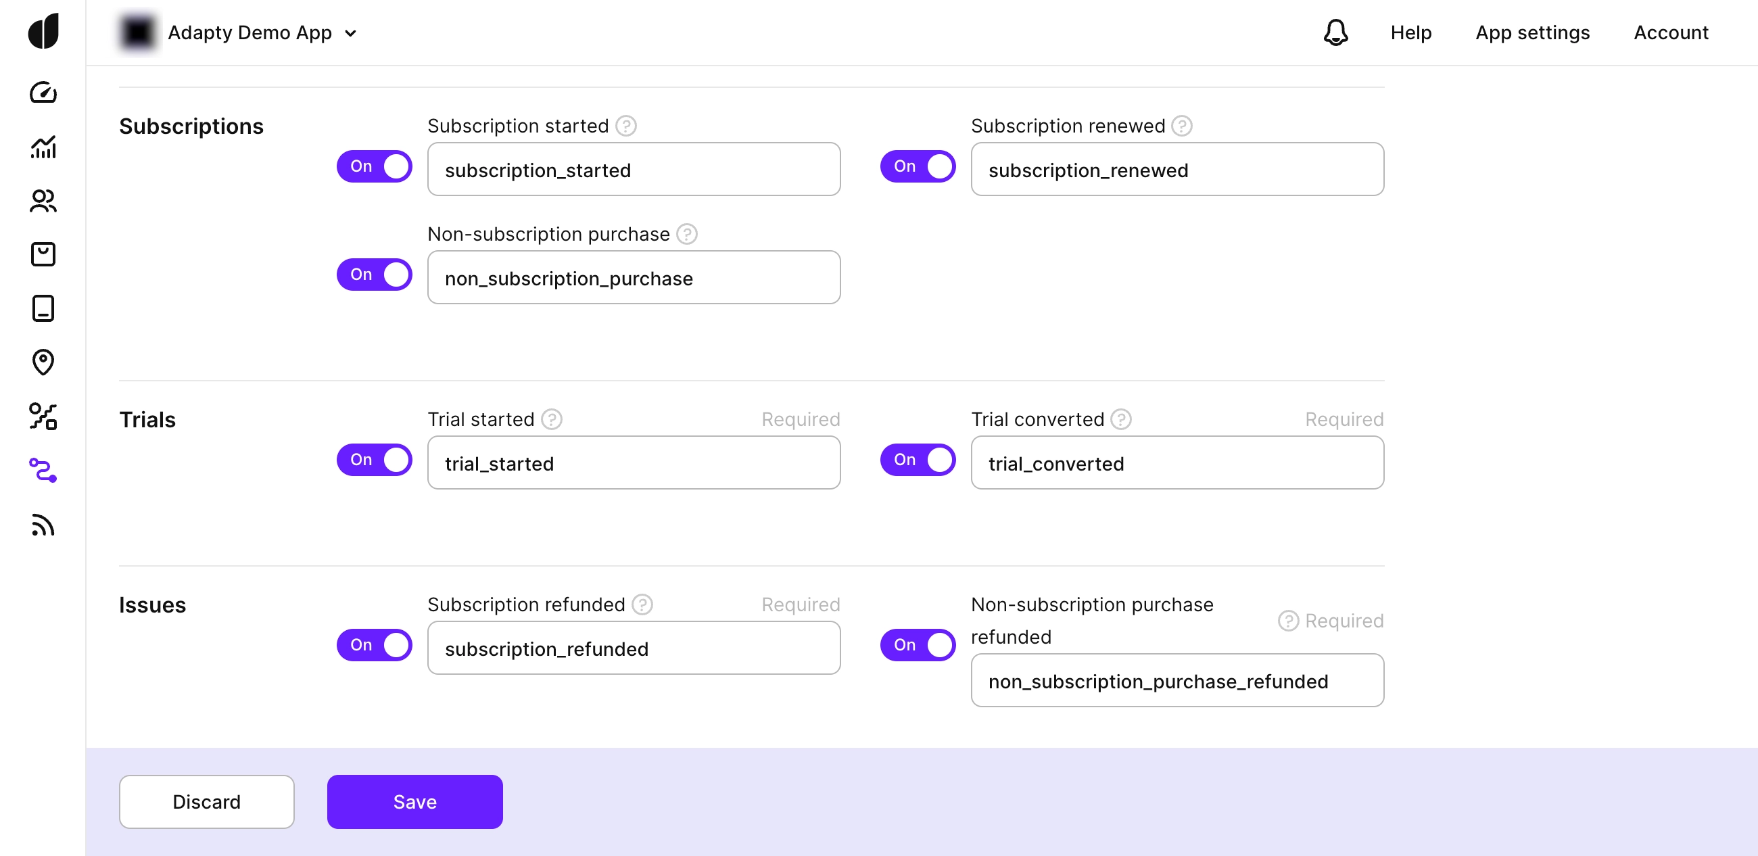Screen dimensions: 1758x856
Task: Click the Save button
Action: click(414, 801)
